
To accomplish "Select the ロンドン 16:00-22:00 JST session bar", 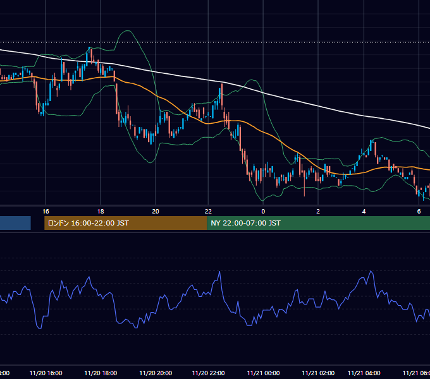I will (126, 223).
